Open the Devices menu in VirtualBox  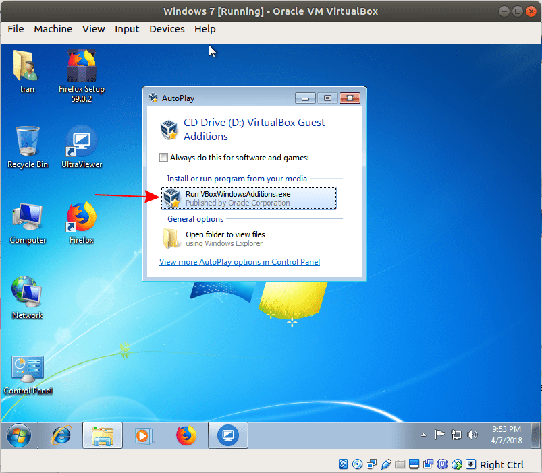pos(167,29)
